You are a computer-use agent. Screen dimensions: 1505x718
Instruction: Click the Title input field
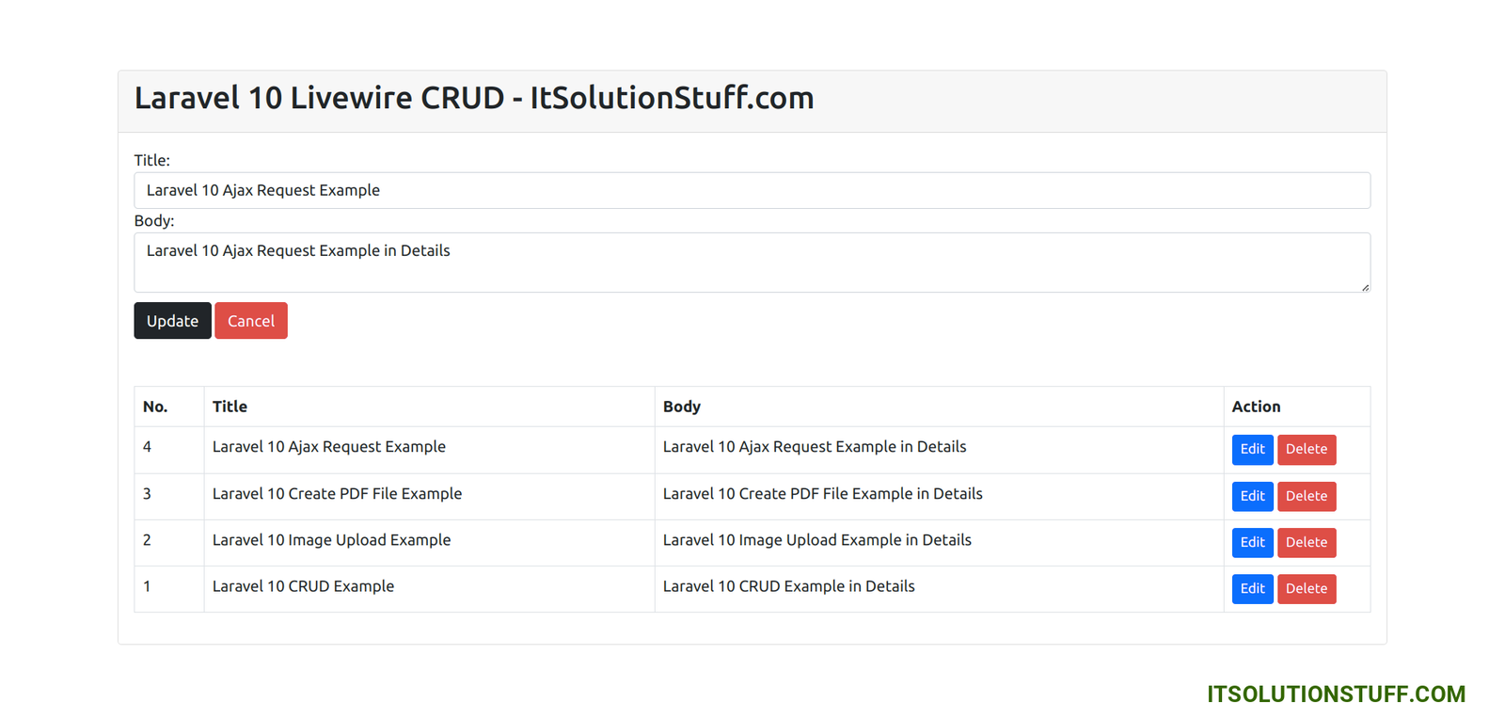pyautogui.click(x=751, y=190)
